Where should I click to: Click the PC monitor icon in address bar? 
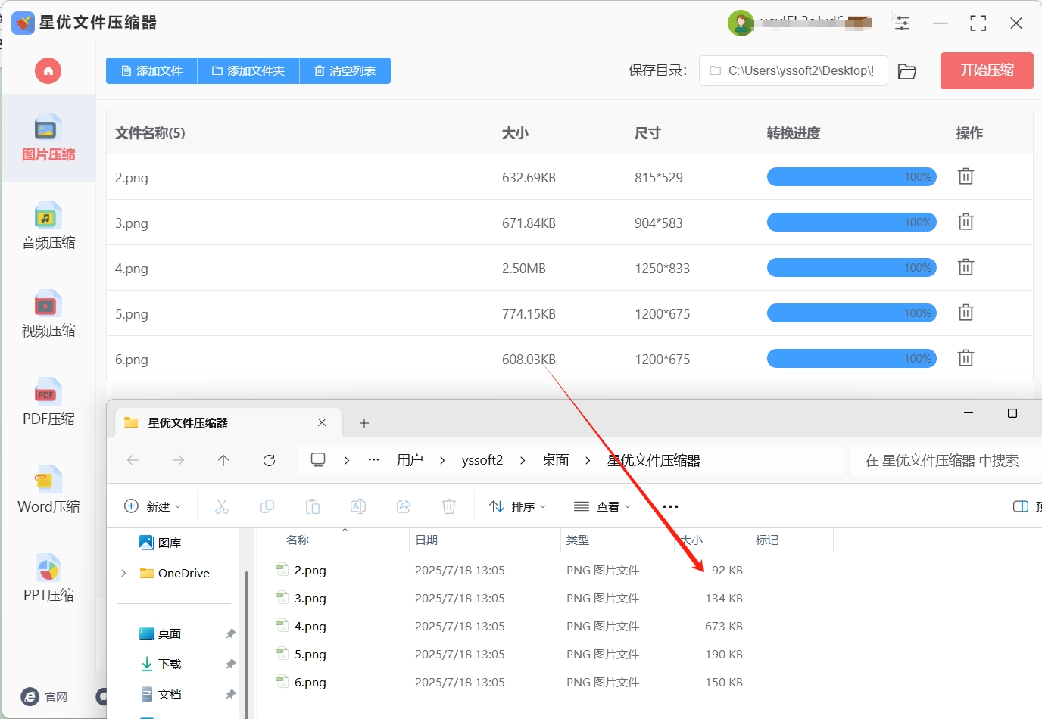[x=318, y=460]
